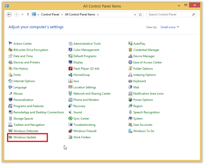Viewport: 204px width, 164px height.
Task: Click the search magnifier icon
Action: 193,14
